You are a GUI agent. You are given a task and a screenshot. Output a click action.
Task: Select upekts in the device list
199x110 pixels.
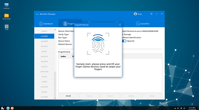(x=44, y=31)
